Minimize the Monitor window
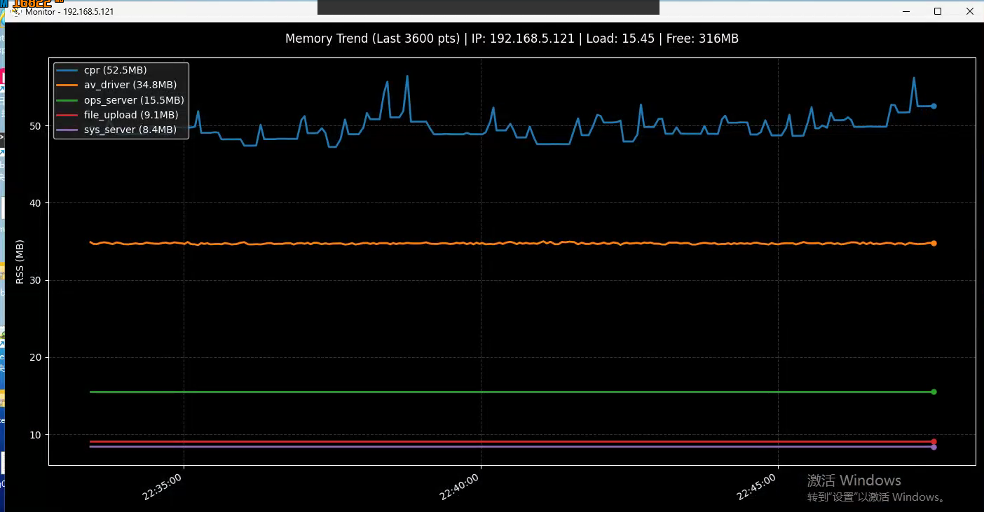Screen dimensions: 984x512 coord(905,11)
